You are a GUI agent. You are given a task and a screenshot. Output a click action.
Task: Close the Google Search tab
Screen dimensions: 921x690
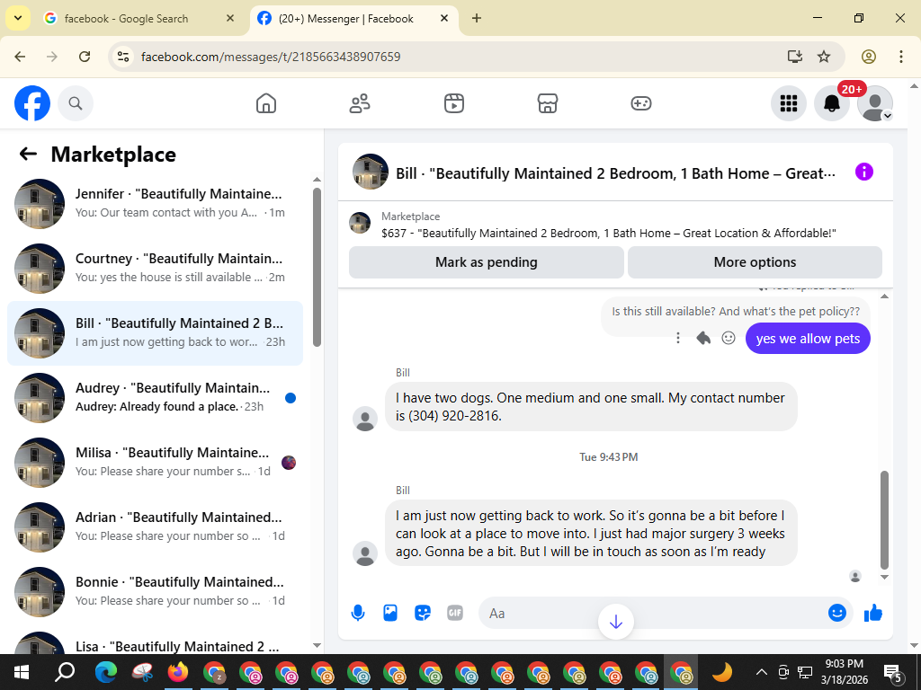(230, 19)
